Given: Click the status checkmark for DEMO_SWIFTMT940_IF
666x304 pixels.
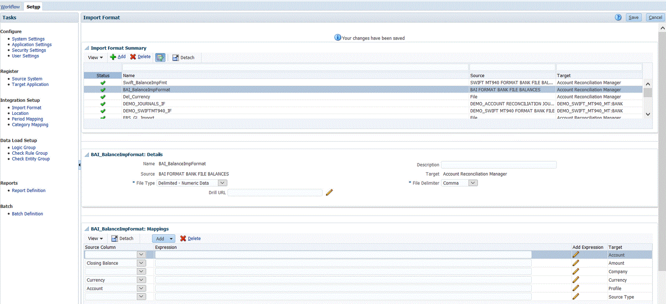Looking at the screenshot, I should 103,111.
